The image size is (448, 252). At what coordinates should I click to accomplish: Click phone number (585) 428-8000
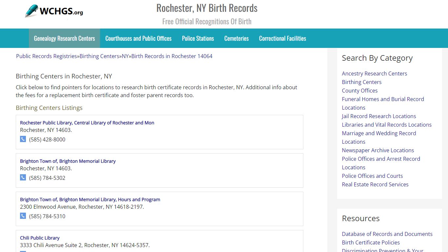tap(47, 139)
